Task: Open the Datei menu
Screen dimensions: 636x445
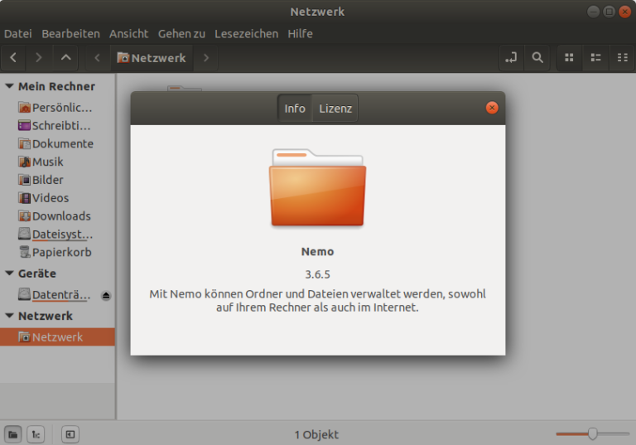Action: 18,34
